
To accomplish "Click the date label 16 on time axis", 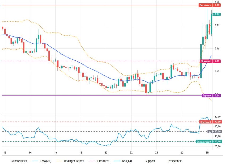I will click(x=55, y=152).
